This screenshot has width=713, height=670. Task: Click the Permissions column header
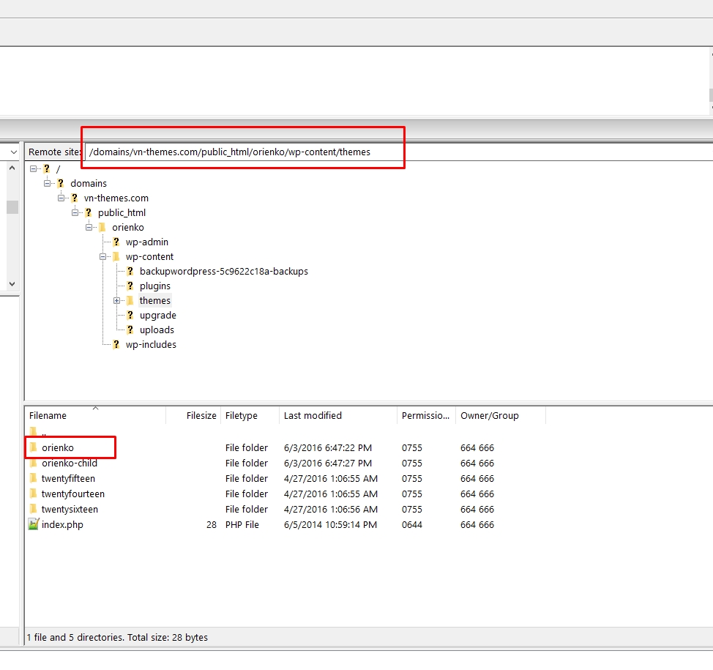pyautogui.click(x=425, y=415)
